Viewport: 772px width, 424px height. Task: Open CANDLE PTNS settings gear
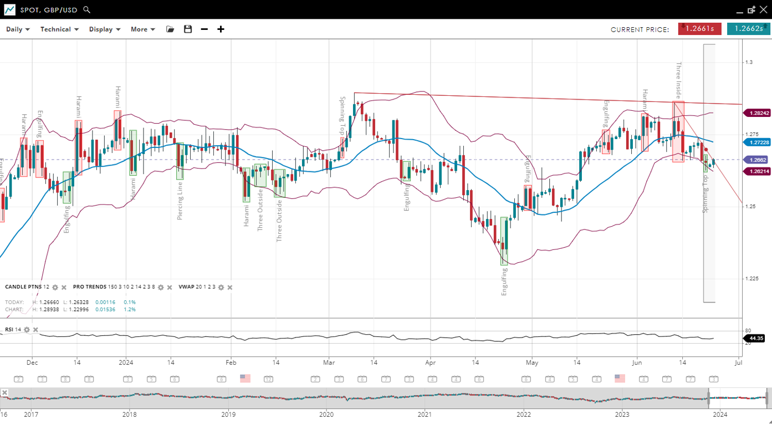coord(55,288)
